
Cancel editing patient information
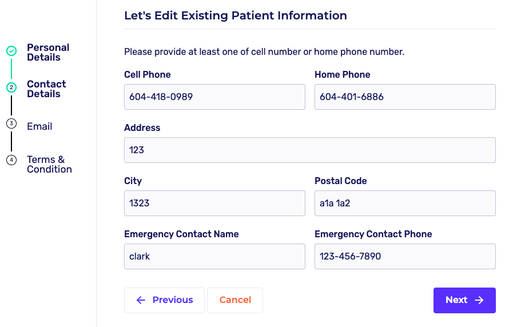235,300
